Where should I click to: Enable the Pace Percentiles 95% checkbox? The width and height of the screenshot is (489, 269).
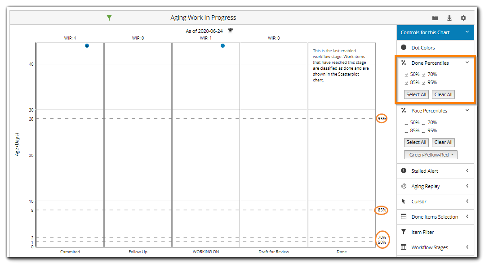tap(424, 131)
